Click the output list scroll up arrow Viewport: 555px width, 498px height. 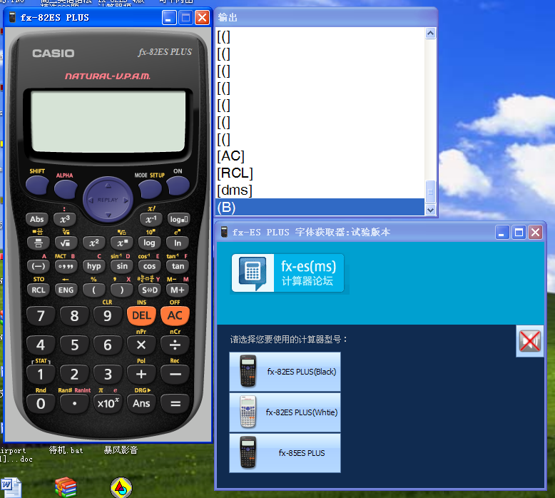(430, 34)
